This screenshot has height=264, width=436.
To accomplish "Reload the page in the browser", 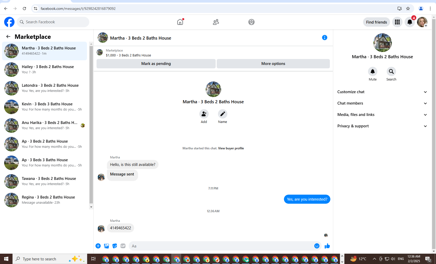I will (x=24, y=9).
